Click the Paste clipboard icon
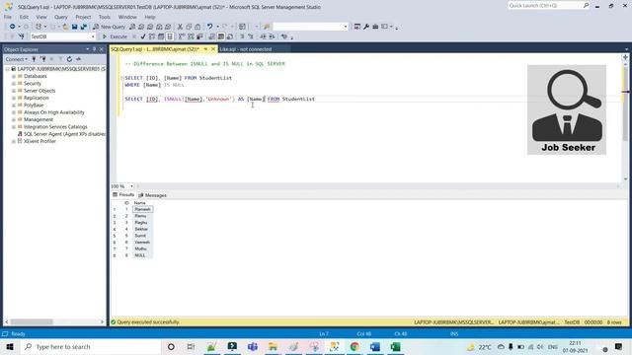The width and height of the screenshot is (632, 355). click(197, 27)
